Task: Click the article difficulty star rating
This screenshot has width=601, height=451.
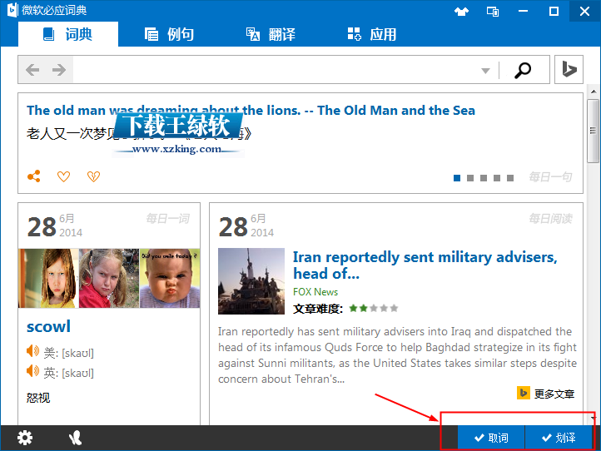Action: 374,308
